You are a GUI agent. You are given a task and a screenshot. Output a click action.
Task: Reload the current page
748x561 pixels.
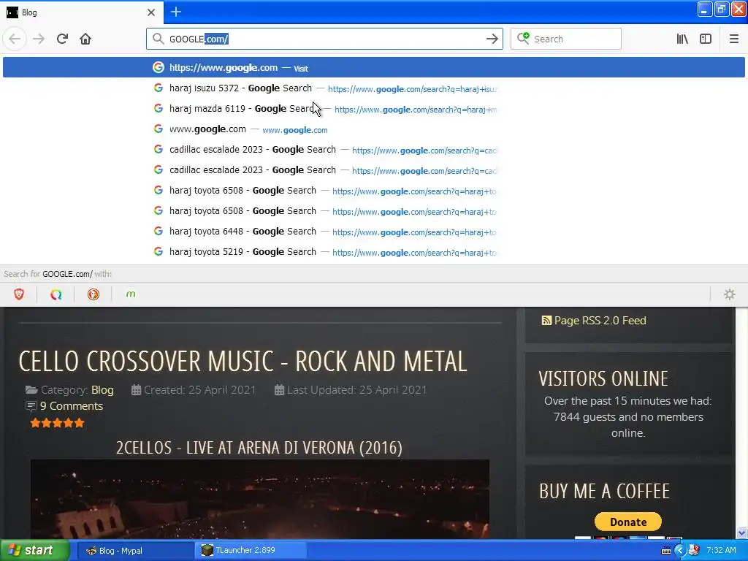(x=62, y=39)
